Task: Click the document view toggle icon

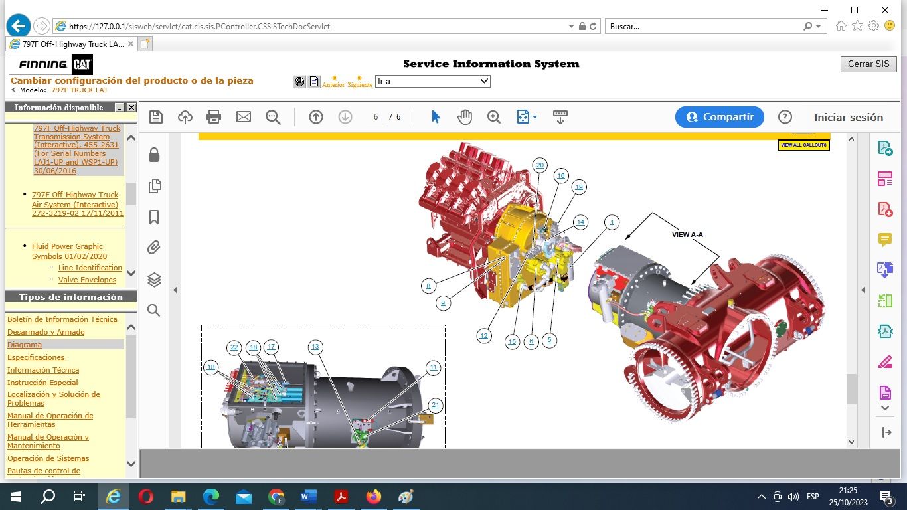Action: [313, 81]
